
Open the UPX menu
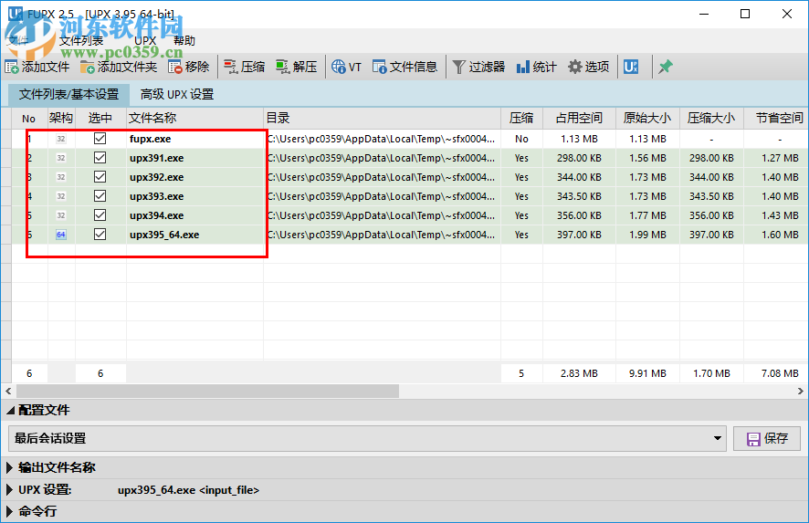[x=145, y=41]
